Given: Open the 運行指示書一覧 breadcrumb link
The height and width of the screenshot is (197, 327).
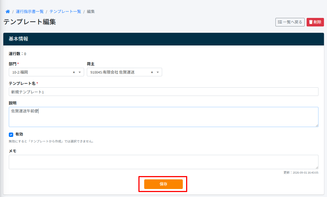Looking at the screenshot, I should [x=30, y=12].
